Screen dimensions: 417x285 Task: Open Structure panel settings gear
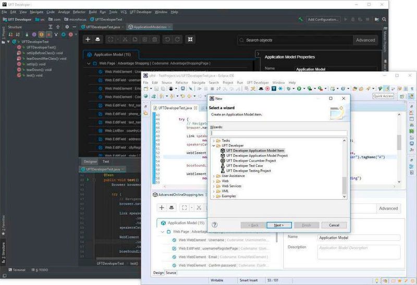point(67,27)
